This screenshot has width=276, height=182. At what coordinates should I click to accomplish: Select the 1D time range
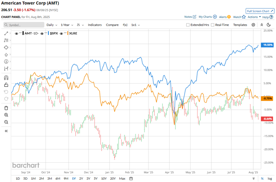[x=18, y=178]
